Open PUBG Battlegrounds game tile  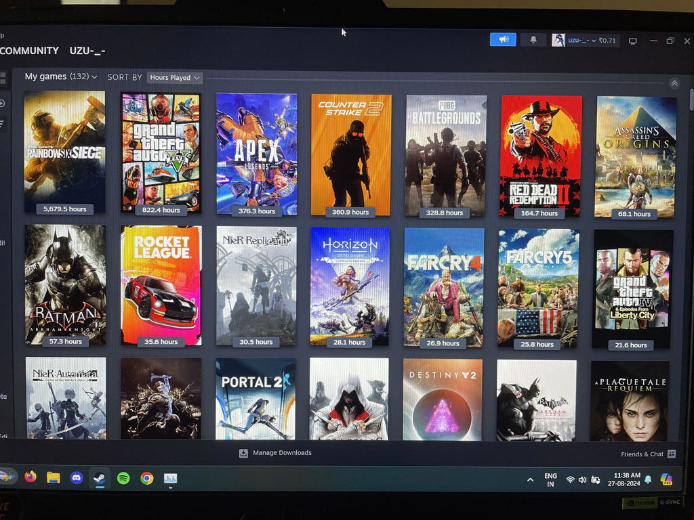[446, 156]
